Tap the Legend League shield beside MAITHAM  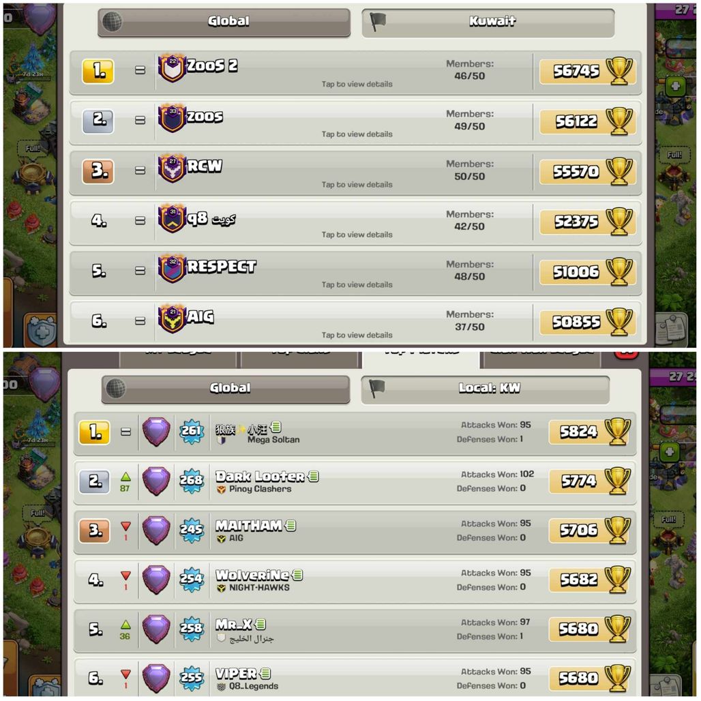[156, 531]
